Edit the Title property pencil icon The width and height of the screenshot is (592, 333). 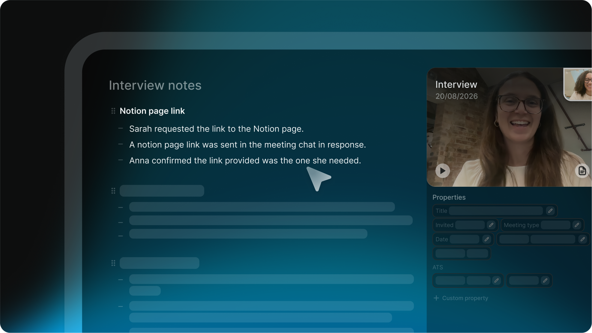(x=550, y=211)
